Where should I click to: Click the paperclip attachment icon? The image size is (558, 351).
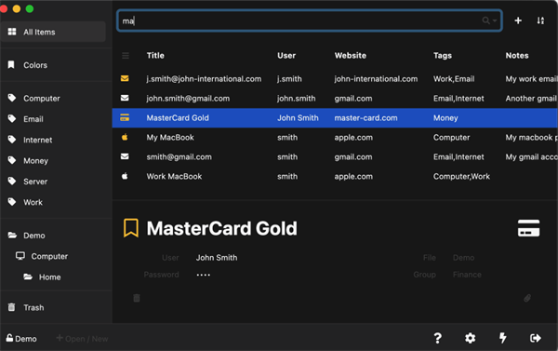click(x=527, y=298)
